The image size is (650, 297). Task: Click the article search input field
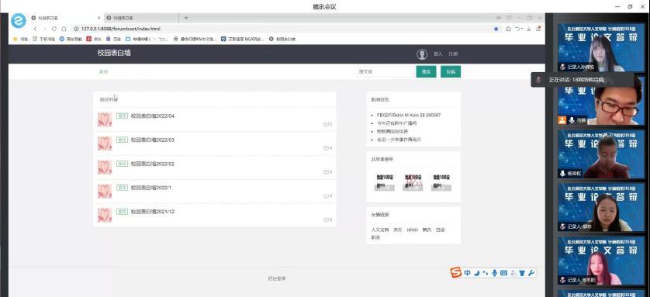pyautogui.click(x=386, y=71)
